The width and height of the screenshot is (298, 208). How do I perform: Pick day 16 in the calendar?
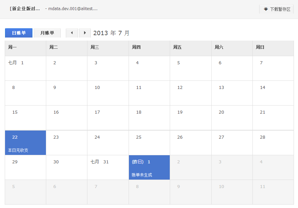[67, 118]
